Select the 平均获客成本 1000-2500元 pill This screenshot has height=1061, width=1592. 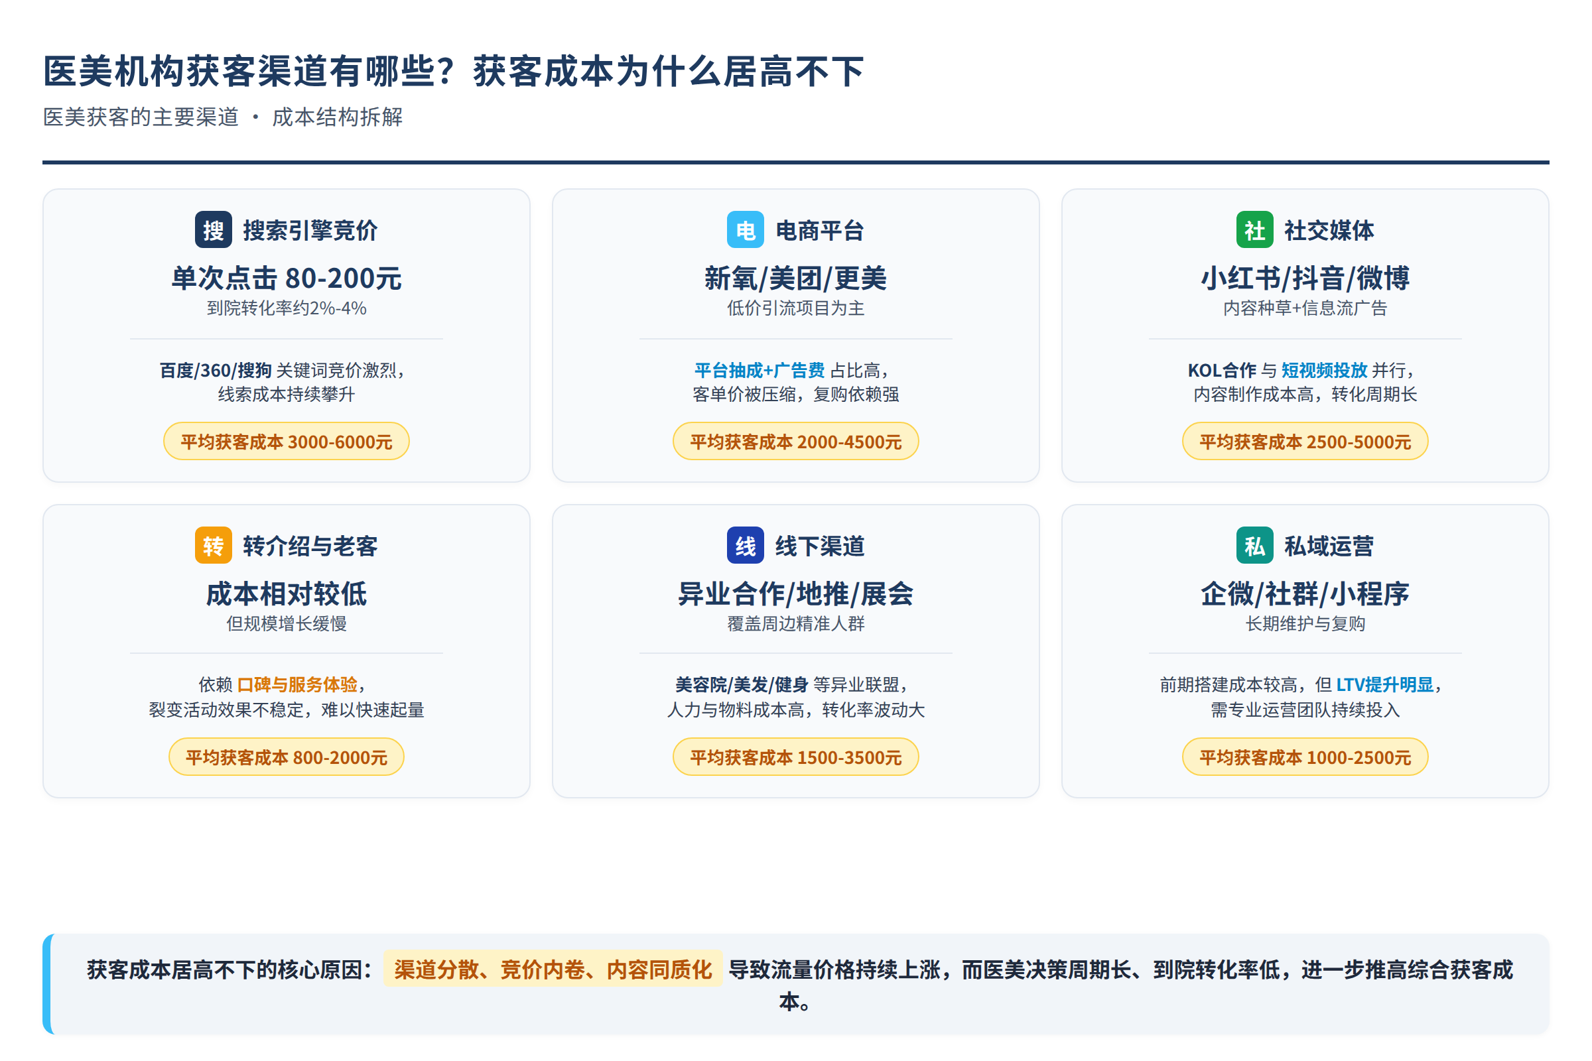coord(1305,757)
